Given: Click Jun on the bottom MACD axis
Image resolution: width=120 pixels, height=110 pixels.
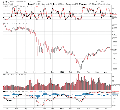Looking at the screenshot, I should click(x=106, y=108).
